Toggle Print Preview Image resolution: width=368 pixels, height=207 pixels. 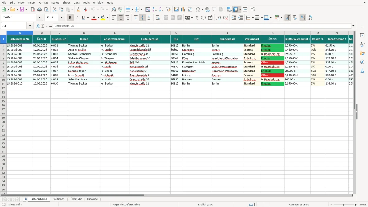pyautogui.click(x=46, y=10)
